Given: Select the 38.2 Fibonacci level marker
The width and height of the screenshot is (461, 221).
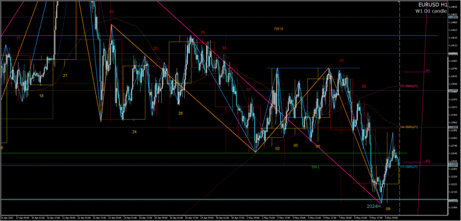Looking at the screenshot, I should pos(427,160).
